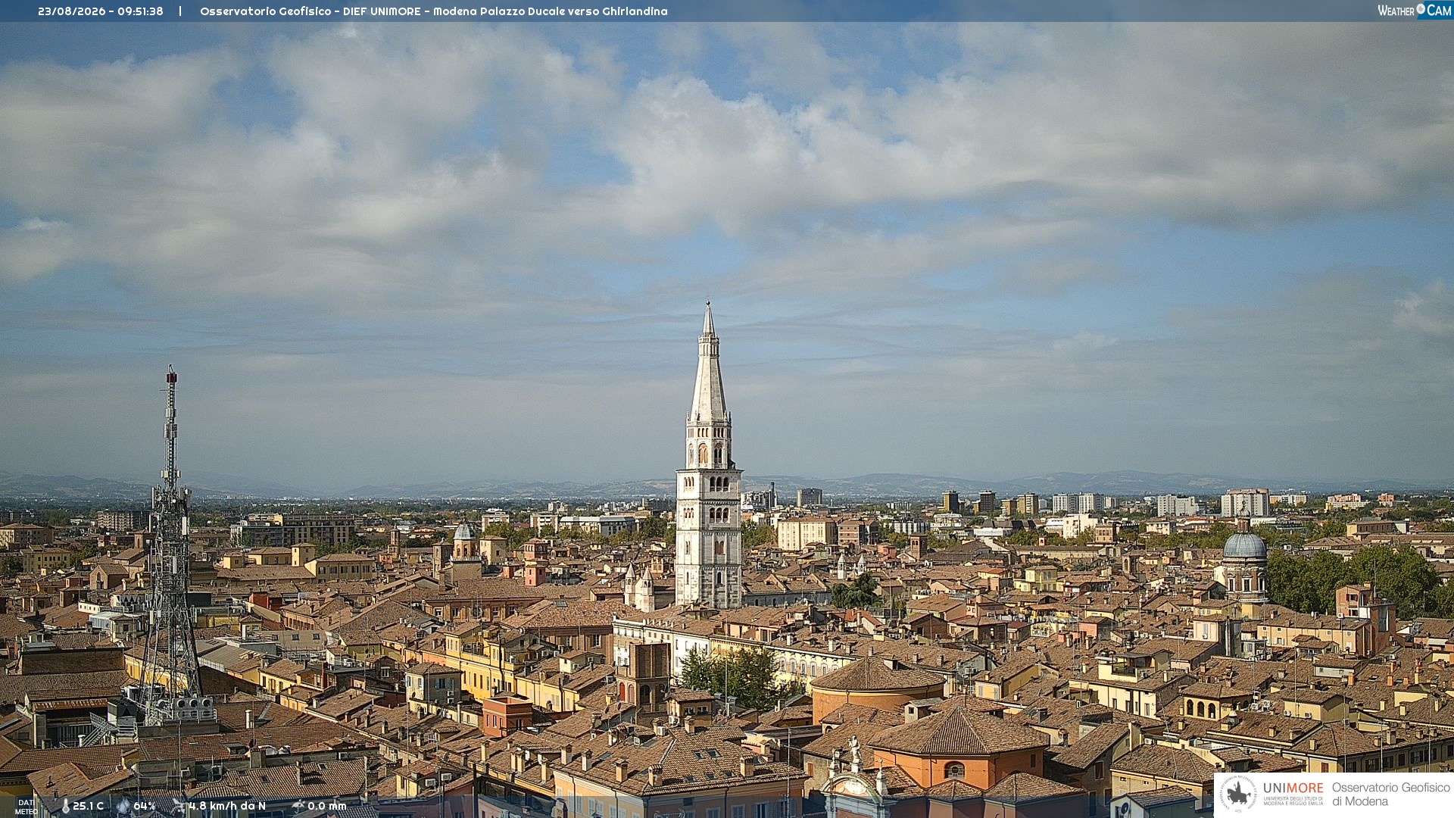
Task: Click the UNIMORE university seal emblem
Action: [x=1238, y=794]
